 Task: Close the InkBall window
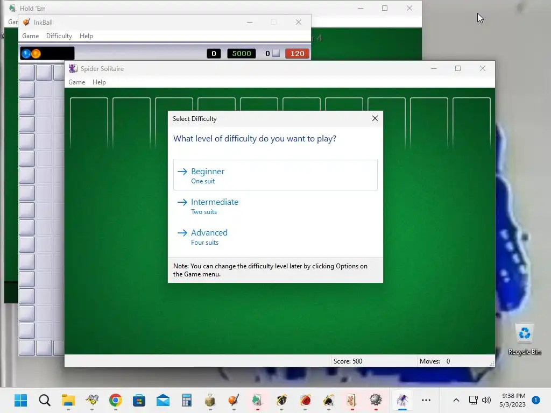[x=298, y=22]
